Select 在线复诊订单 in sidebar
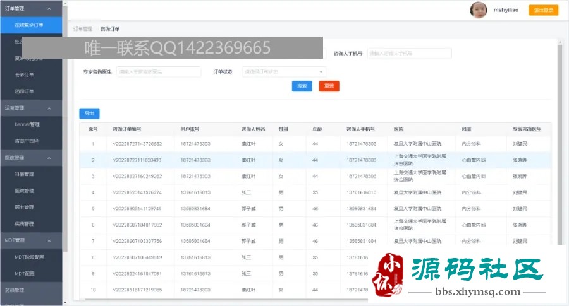The image size is (569, 306). (31, 25)
